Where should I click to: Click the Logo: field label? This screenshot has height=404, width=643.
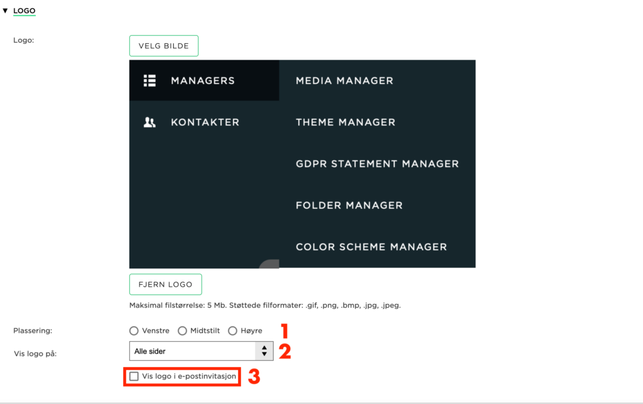pos(23,40)
